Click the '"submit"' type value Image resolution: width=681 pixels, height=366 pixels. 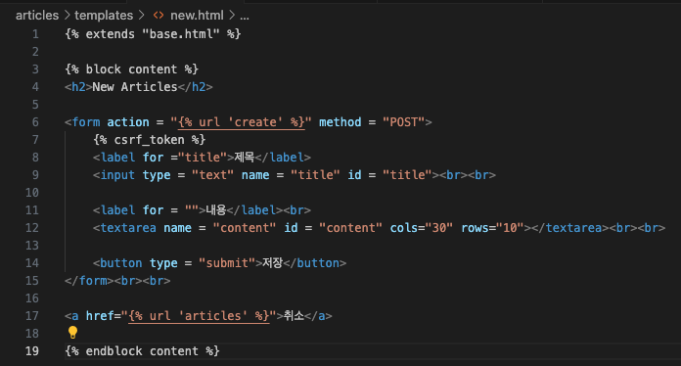pos(227,262)
